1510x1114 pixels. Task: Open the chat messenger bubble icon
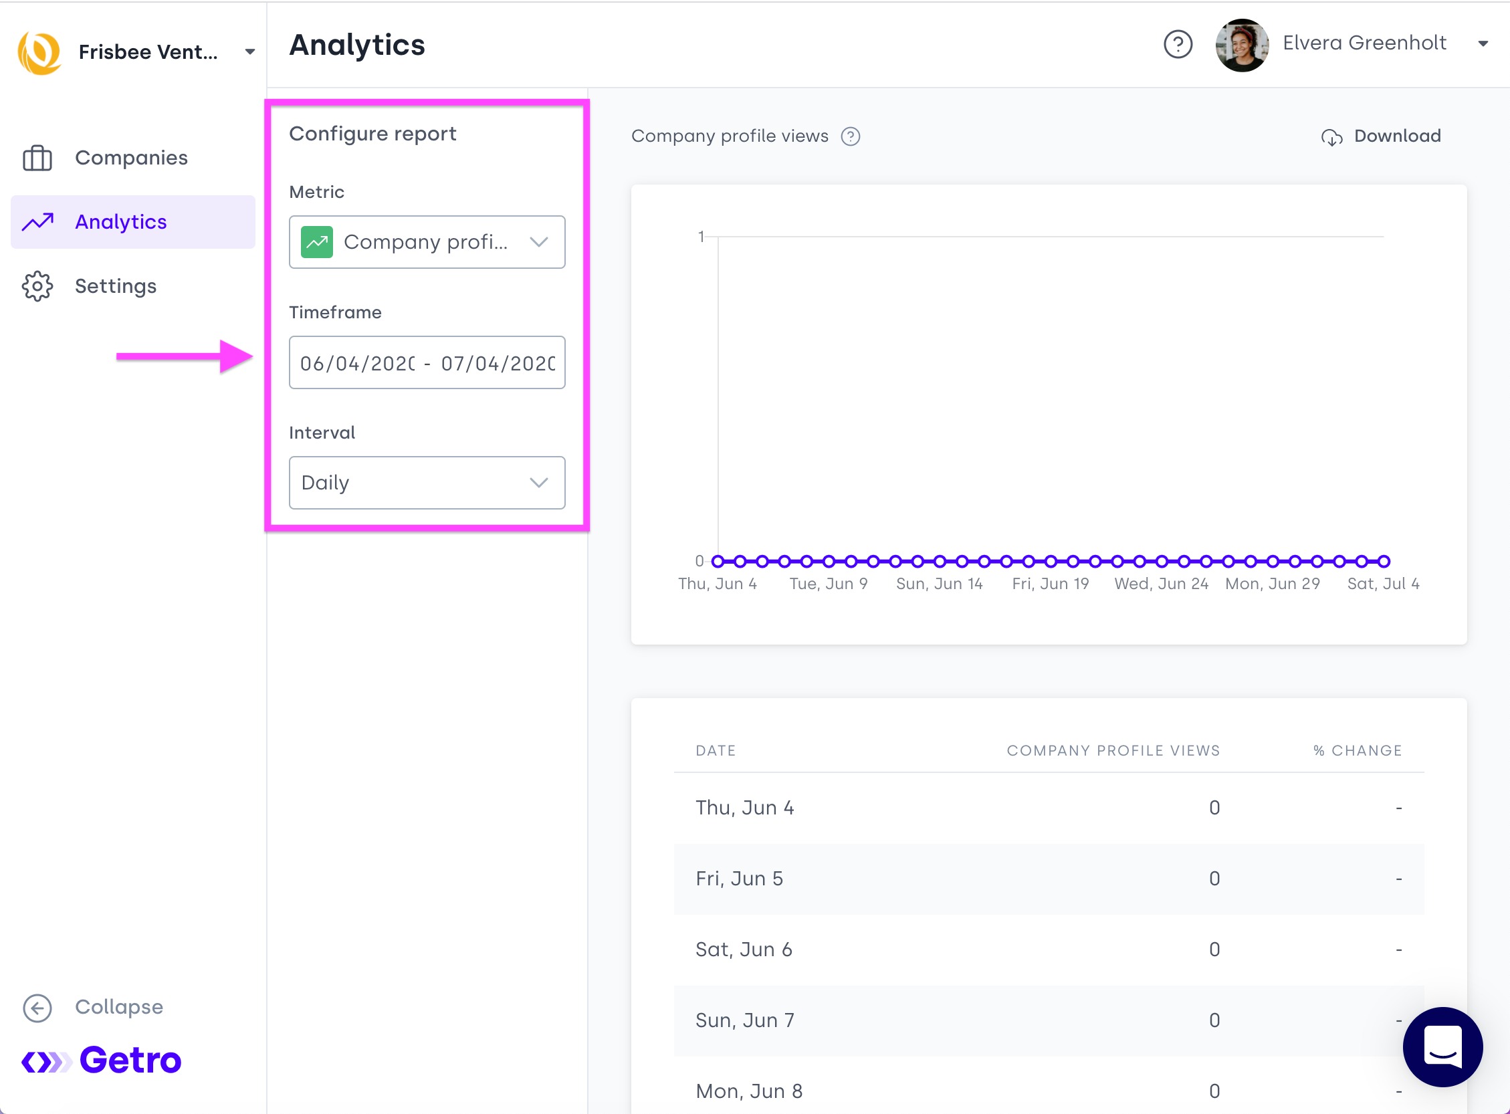tap(1442, 1046)
